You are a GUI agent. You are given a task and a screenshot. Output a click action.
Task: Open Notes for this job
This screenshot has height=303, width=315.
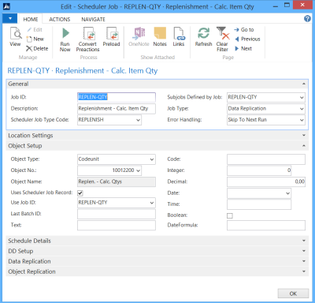pos(160,37)
